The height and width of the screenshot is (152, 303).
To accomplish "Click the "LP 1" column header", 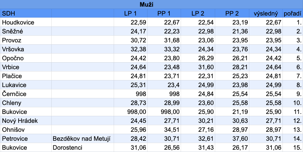I will coord(130,14).
